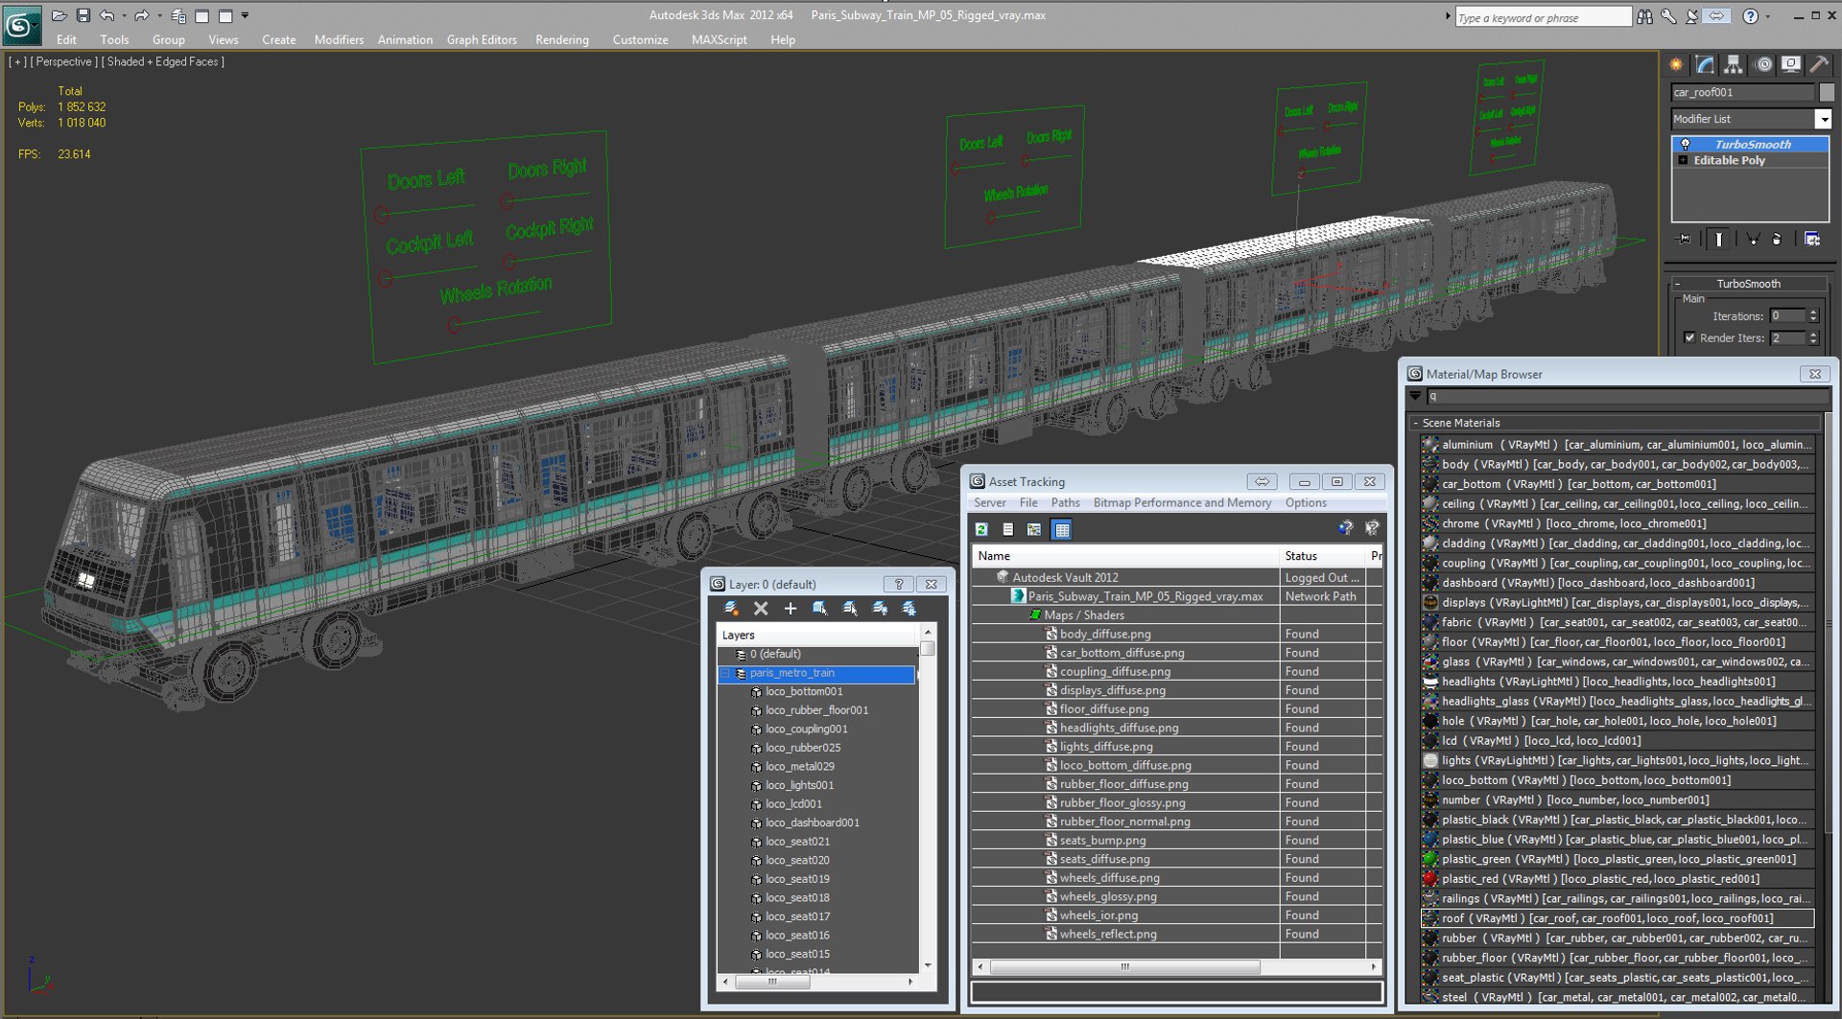Viewport: 1842px width, 1019px height.
Task: Select body_diffuse.png in Asset Tracking
Action: [1105, 634]
